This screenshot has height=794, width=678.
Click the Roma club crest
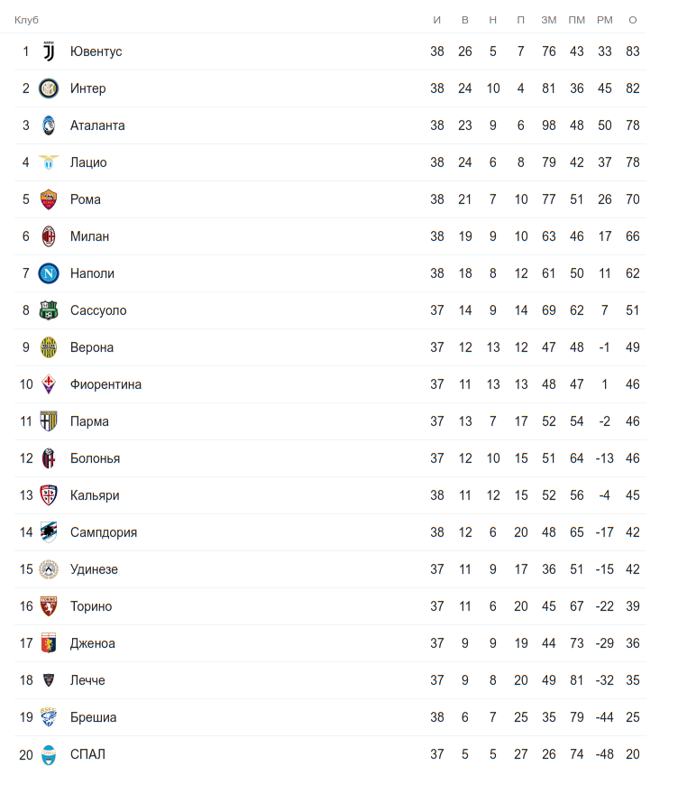coord(49,199)
